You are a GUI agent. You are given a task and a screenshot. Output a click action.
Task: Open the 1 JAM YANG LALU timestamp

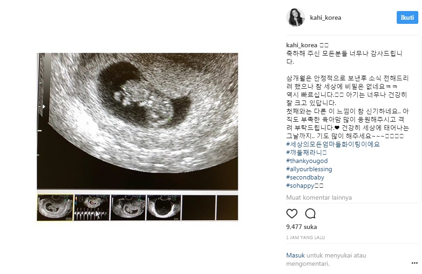[305, 237]
